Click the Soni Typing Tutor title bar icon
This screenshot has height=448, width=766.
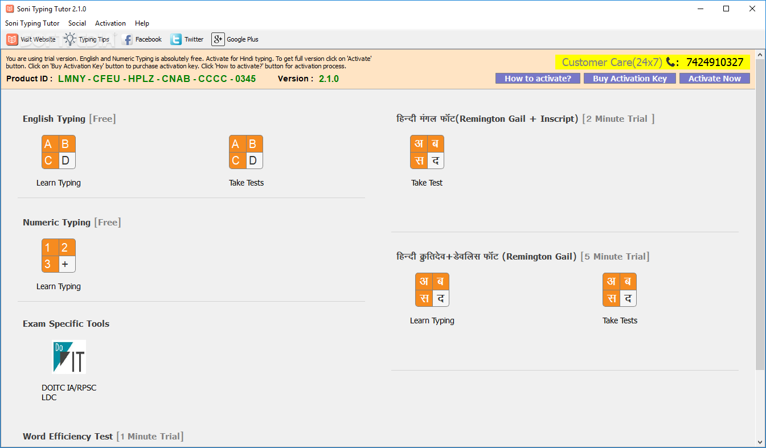(9, 9)
